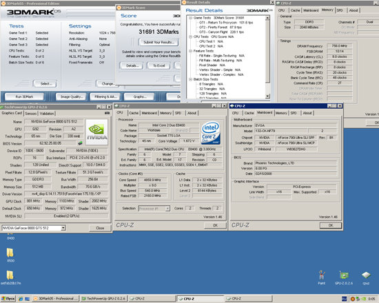
Task: Open the setfsb20b17m desktop folder
Action: coord(10,278)
